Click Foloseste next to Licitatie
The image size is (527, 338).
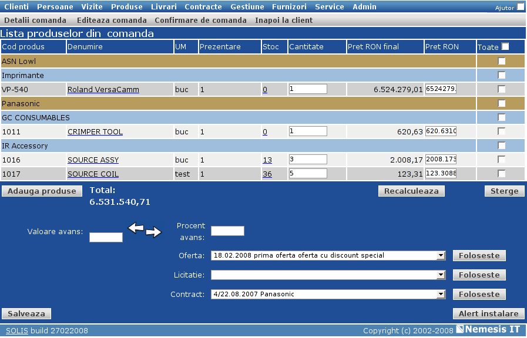click(479, 275)
